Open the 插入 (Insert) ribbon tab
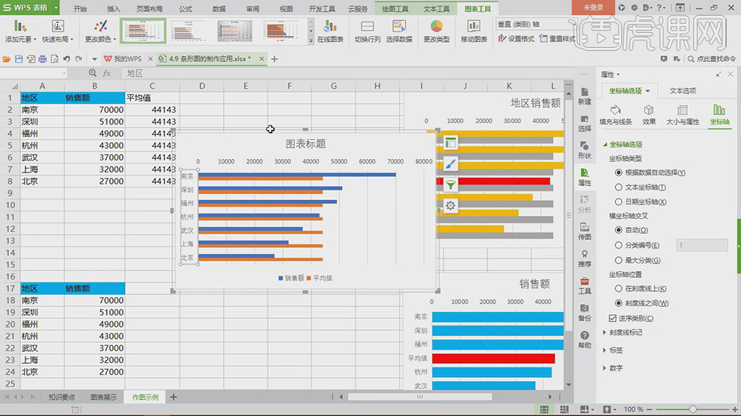Screen dimensions: 741x416 (114, 8)
